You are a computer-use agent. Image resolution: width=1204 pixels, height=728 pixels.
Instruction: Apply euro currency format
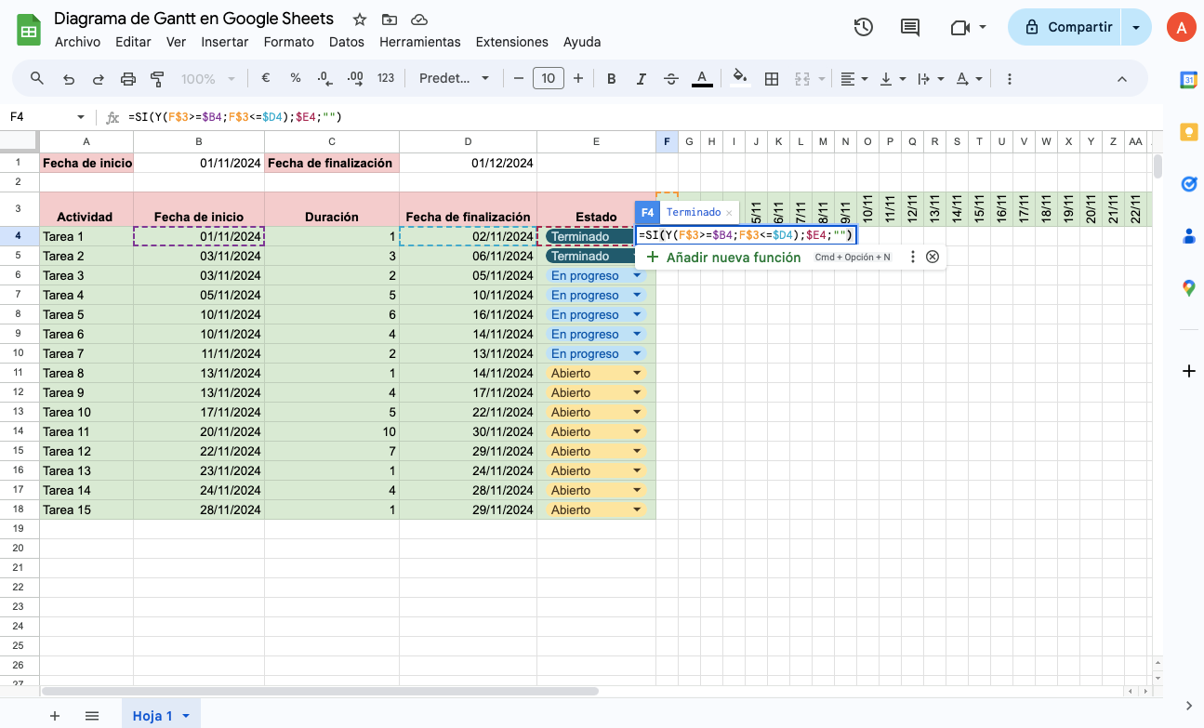point(266,79)
